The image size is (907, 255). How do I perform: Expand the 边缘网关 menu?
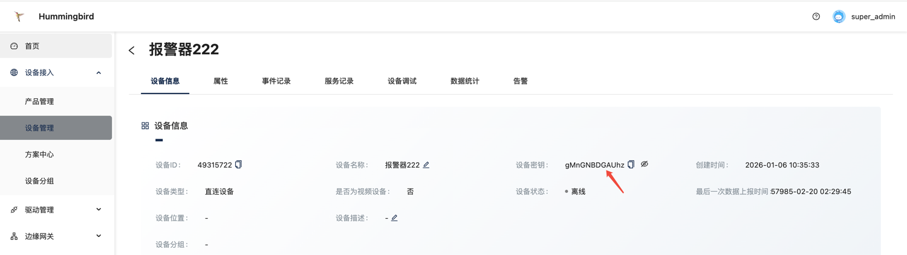click(x=99, y=236)
